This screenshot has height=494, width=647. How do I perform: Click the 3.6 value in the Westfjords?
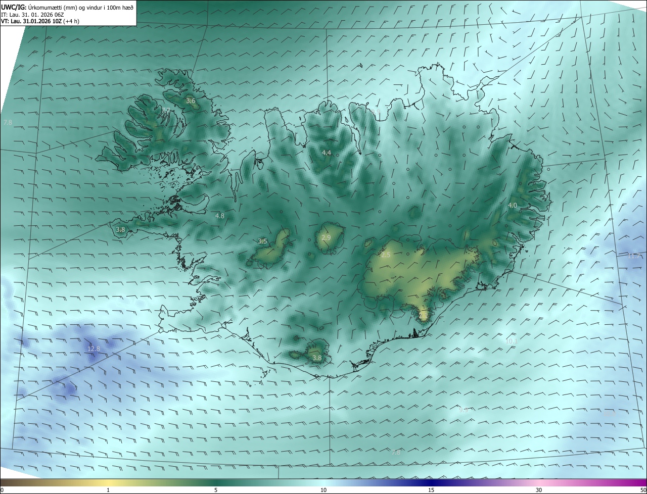(x=191, y=101)
